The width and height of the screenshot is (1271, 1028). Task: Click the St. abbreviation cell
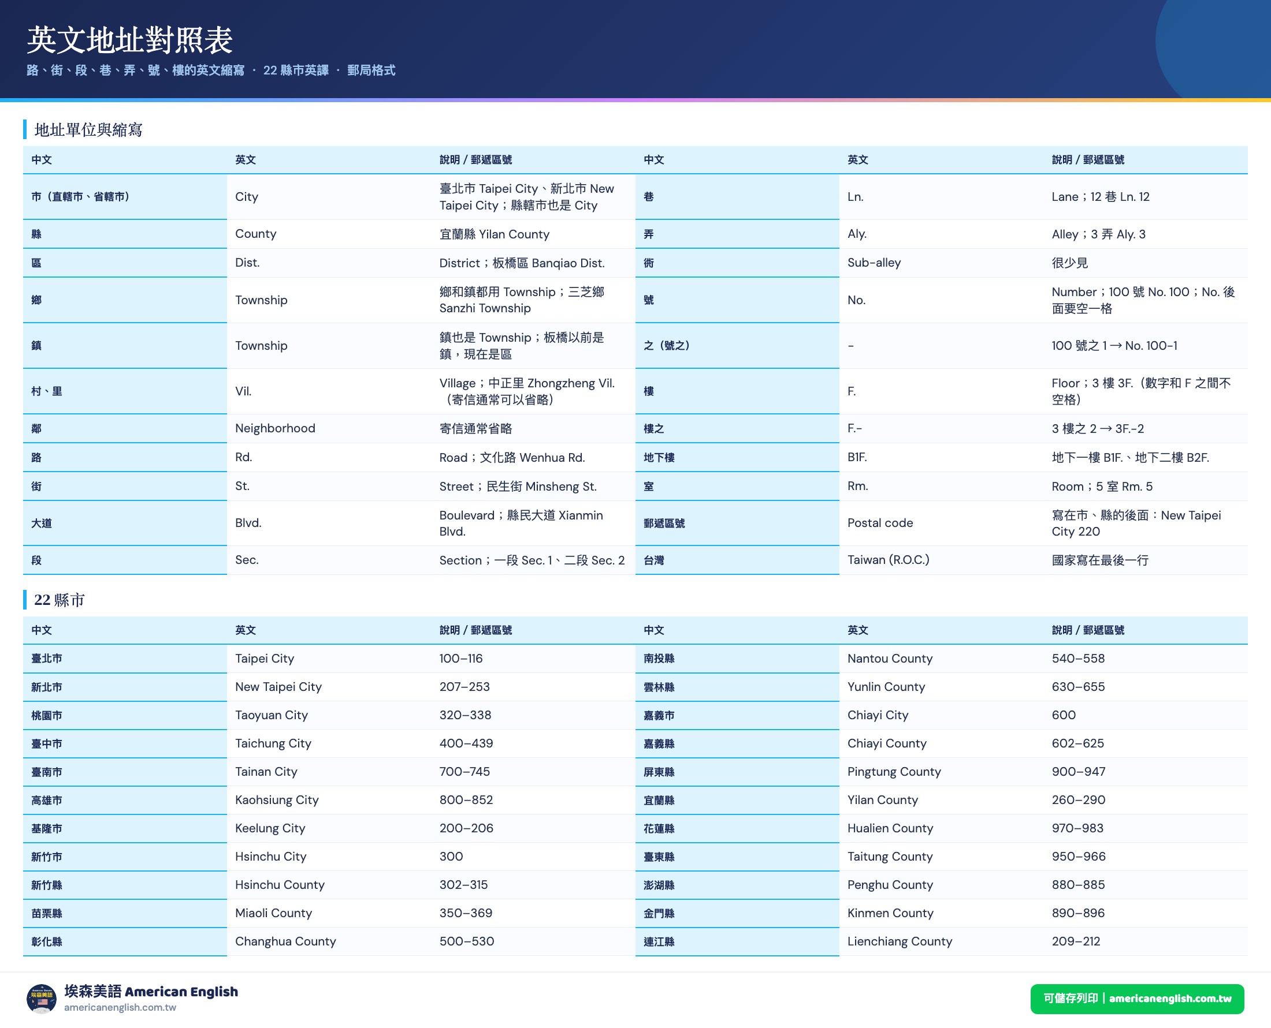329,486
